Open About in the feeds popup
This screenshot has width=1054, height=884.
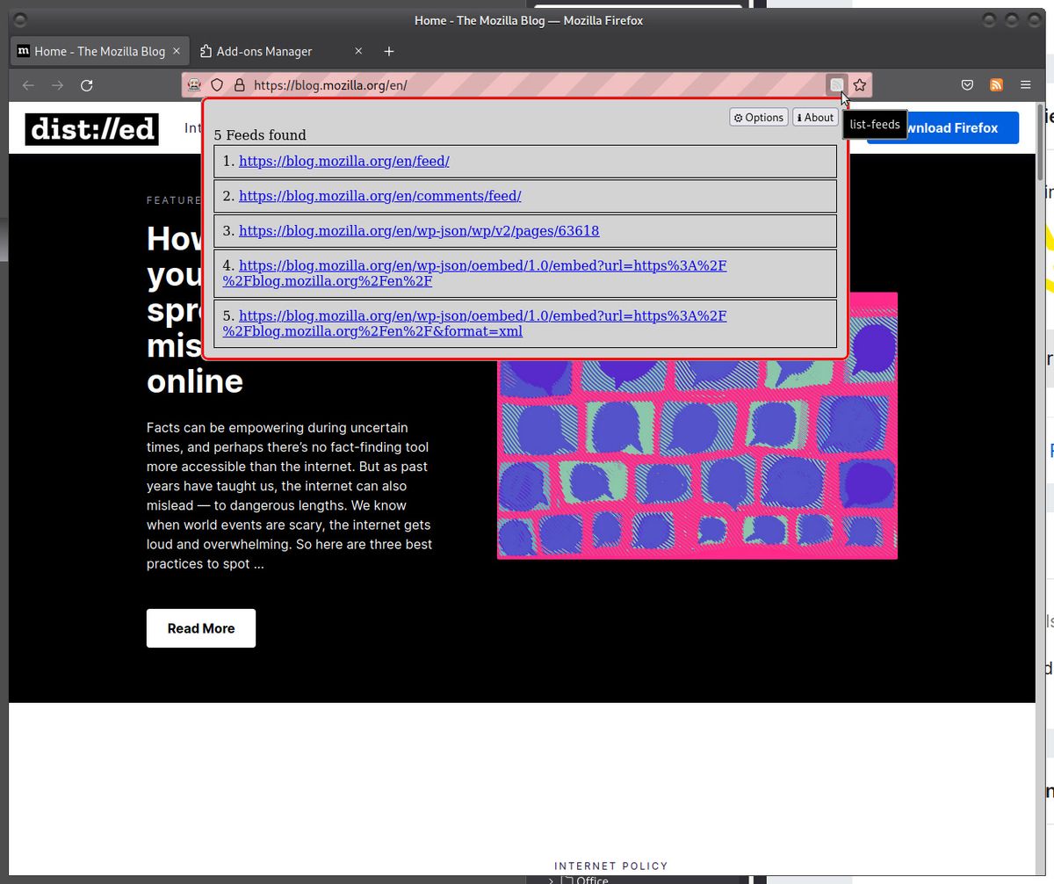(x=814, y=117)
